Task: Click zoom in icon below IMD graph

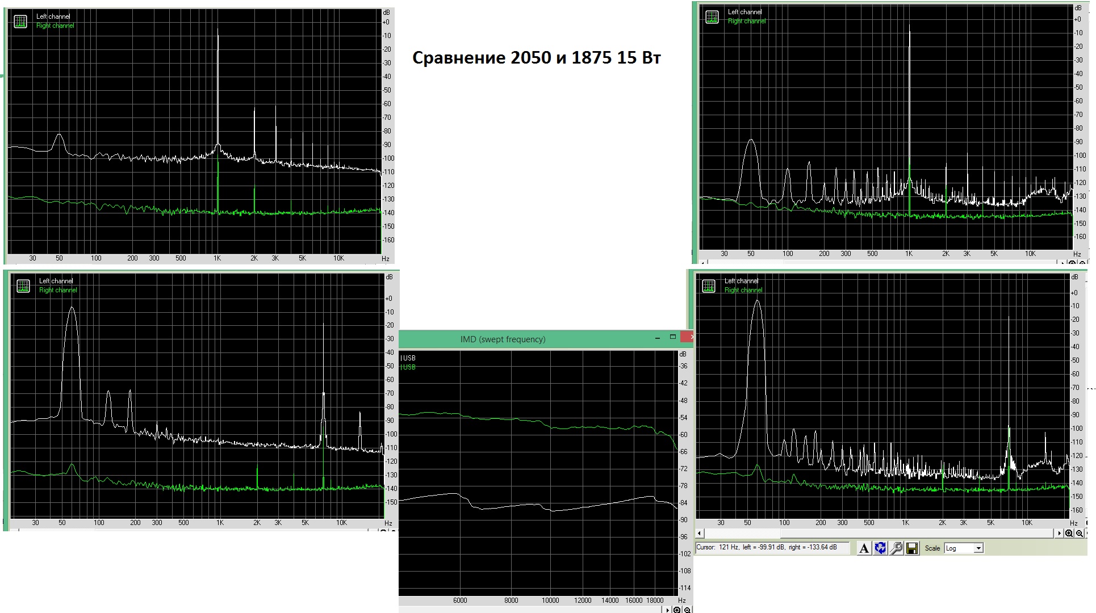Action: 677,610
